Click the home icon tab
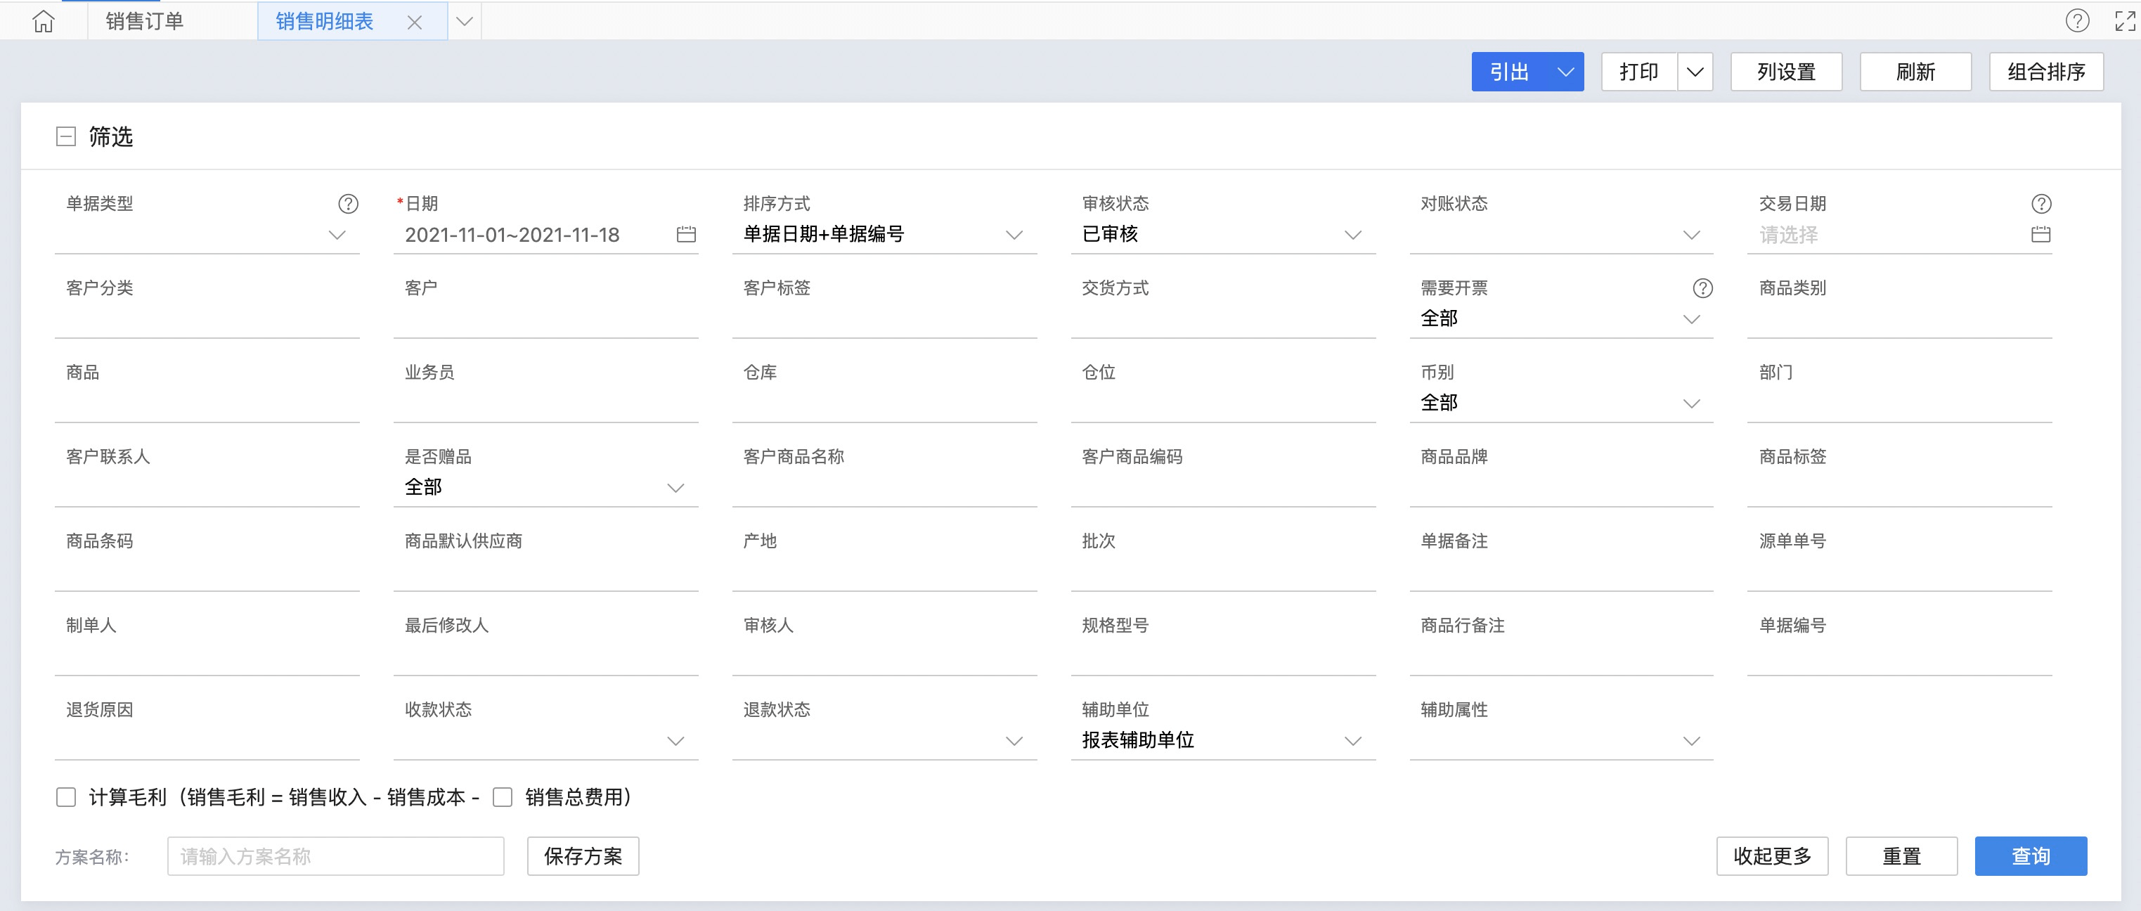Viewport: 2141px width, 911px height. coord(43,22)
